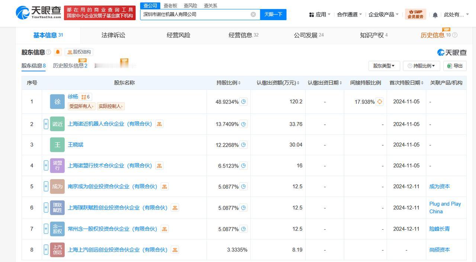Sort by 持股比例 column header
Image resolution: width=476 pixels, height=262 pixels.
229,83
